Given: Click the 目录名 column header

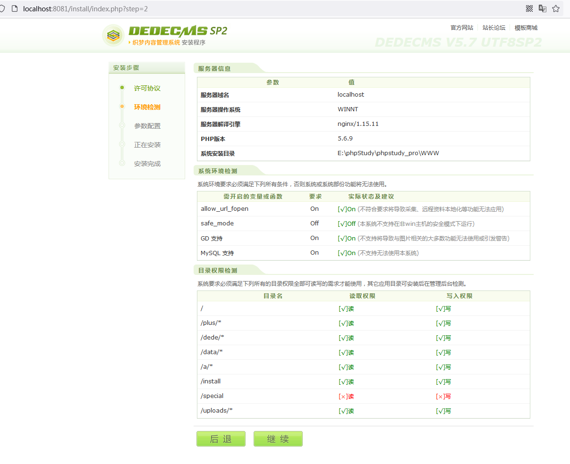Looking at the screenshot, I should pyautogui.click(x=273, y=296).
